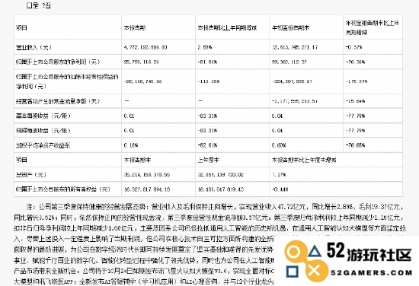The image size is (419, 286).
Task: Open the 52GAMERS.COM link
Action: (372, 272)
